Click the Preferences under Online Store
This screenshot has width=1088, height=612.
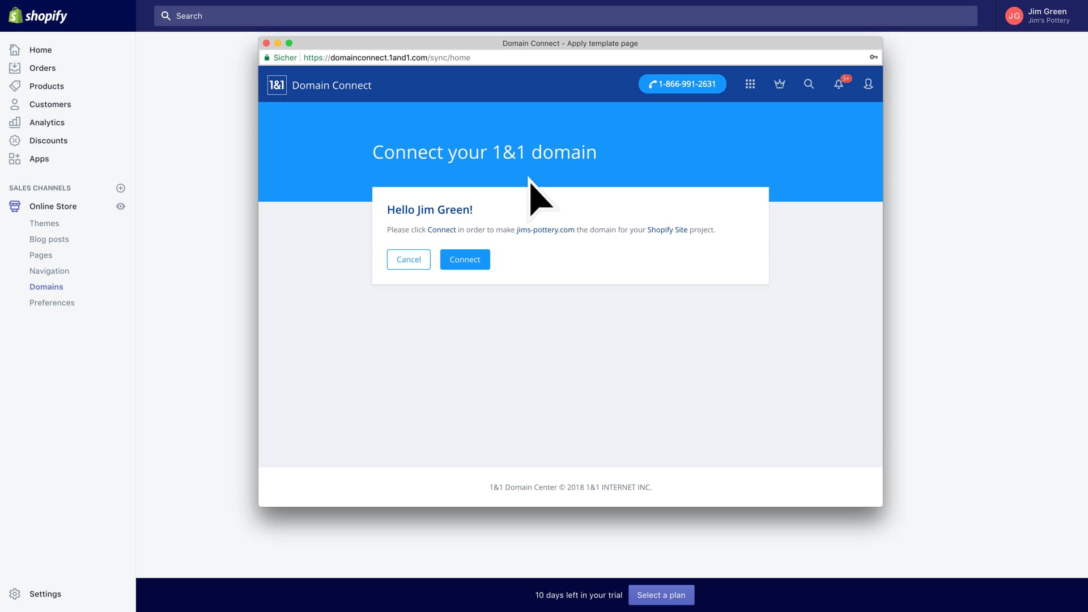(x=52, y=302)
